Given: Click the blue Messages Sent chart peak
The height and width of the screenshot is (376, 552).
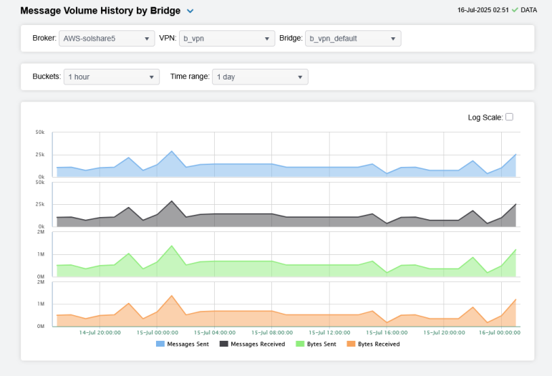Looking at the screenshot, I should coord(171,153).
